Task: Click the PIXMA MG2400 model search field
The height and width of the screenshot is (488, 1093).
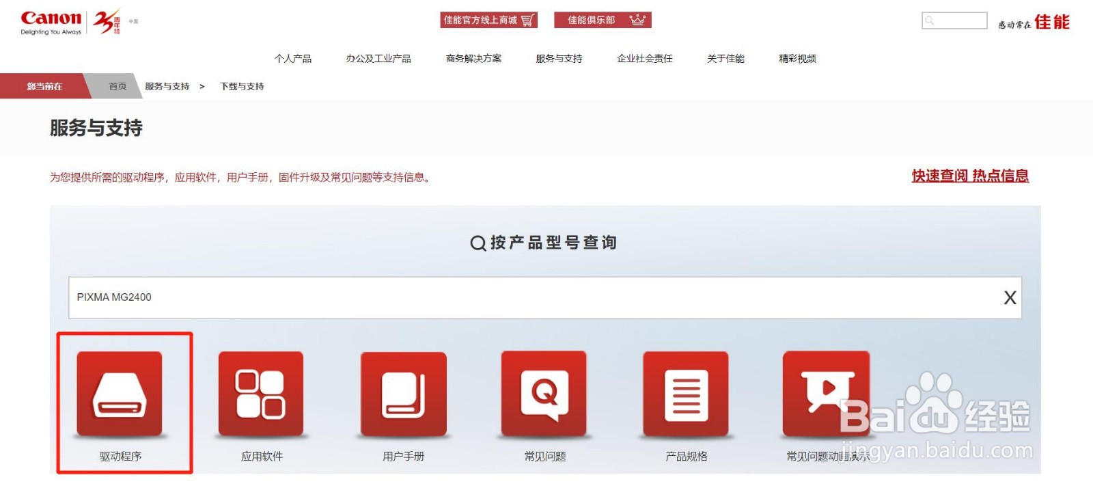Action: click(544, 297)
